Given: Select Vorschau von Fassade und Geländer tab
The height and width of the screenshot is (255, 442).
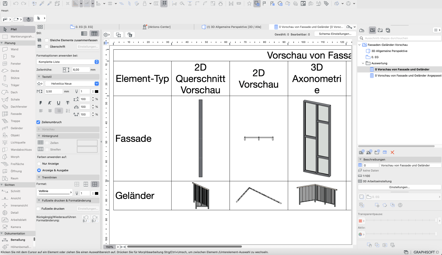Looking at the screenshot, I should [x=309, y=27].
